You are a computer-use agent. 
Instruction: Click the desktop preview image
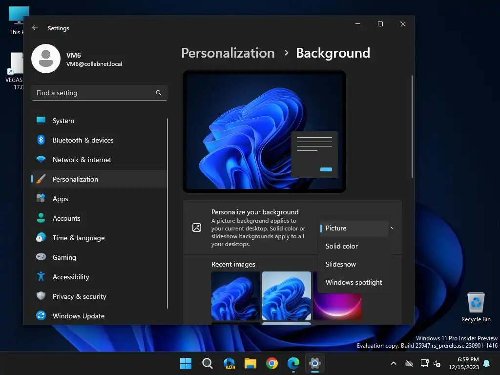point(264,131)
